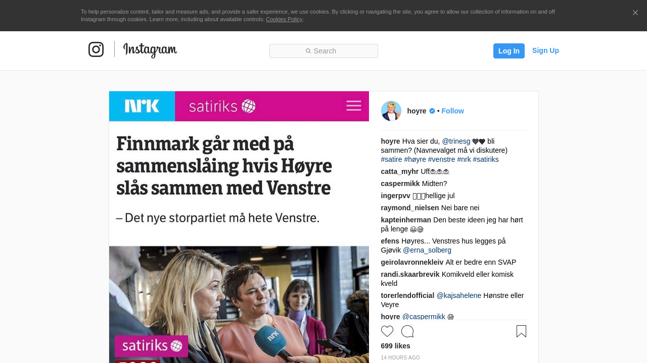The image size is (647, 363).
Task: Open the #satiriks hashtag
Action: 486,159
